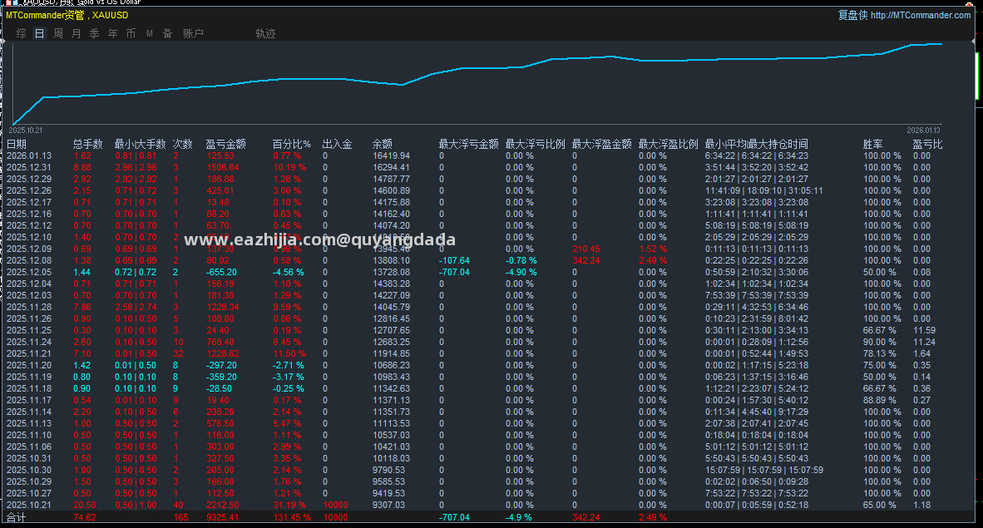The image size is (983, 528).
Task: Click the MTCommander资管 , XAUUSD title
Action: click(67, 15)
